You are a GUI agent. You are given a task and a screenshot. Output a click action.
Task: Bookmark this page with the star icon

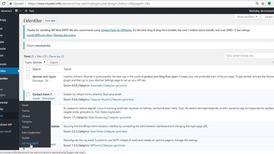262,3
